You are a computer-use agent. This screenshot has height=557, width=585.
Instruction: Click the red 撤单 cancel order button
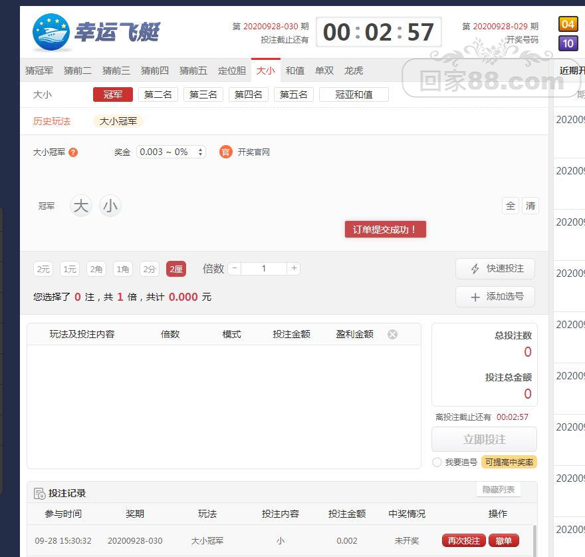(x=504, y=541)
